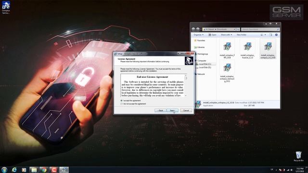Change the view using Explorer views icon

coord(262,35)
